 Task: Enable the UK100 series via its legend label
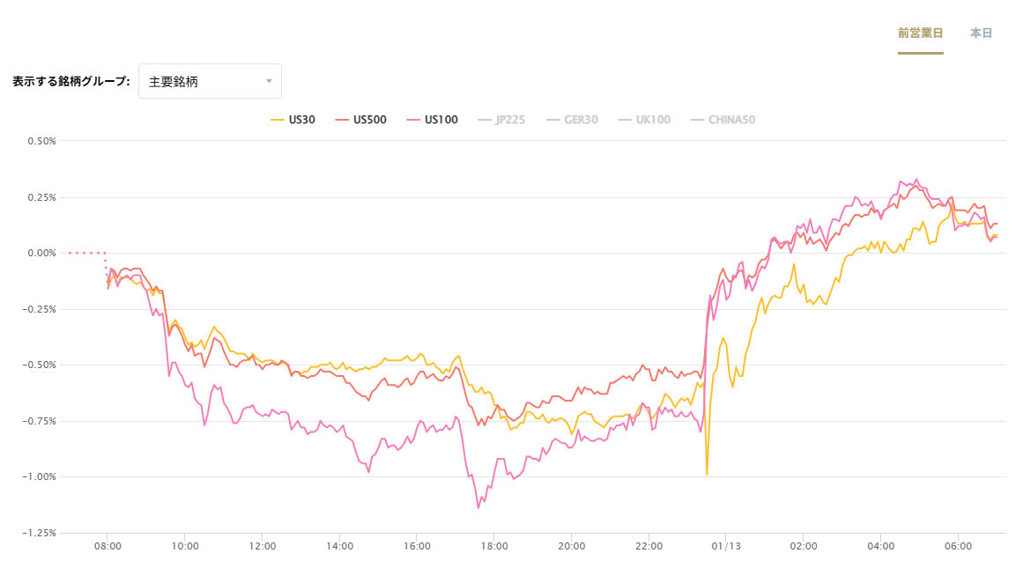pyautogui.click(x=653, y=120)
